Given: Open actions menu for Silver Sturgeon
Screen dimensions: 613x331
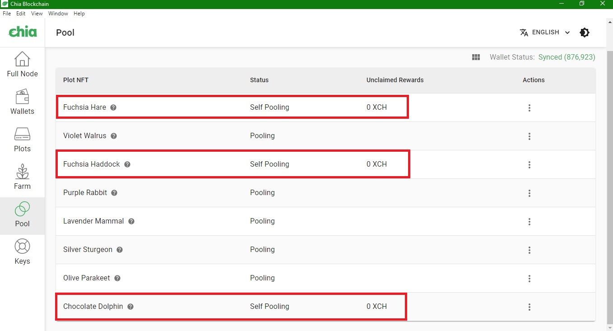Looking at the screenshot, I should pyautogui.click(x=529, y=250).
